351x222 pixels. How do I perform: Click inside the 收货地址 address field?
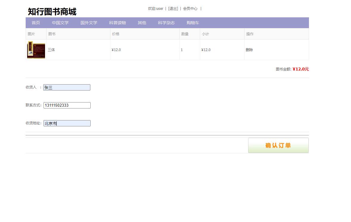click(67, 123)
